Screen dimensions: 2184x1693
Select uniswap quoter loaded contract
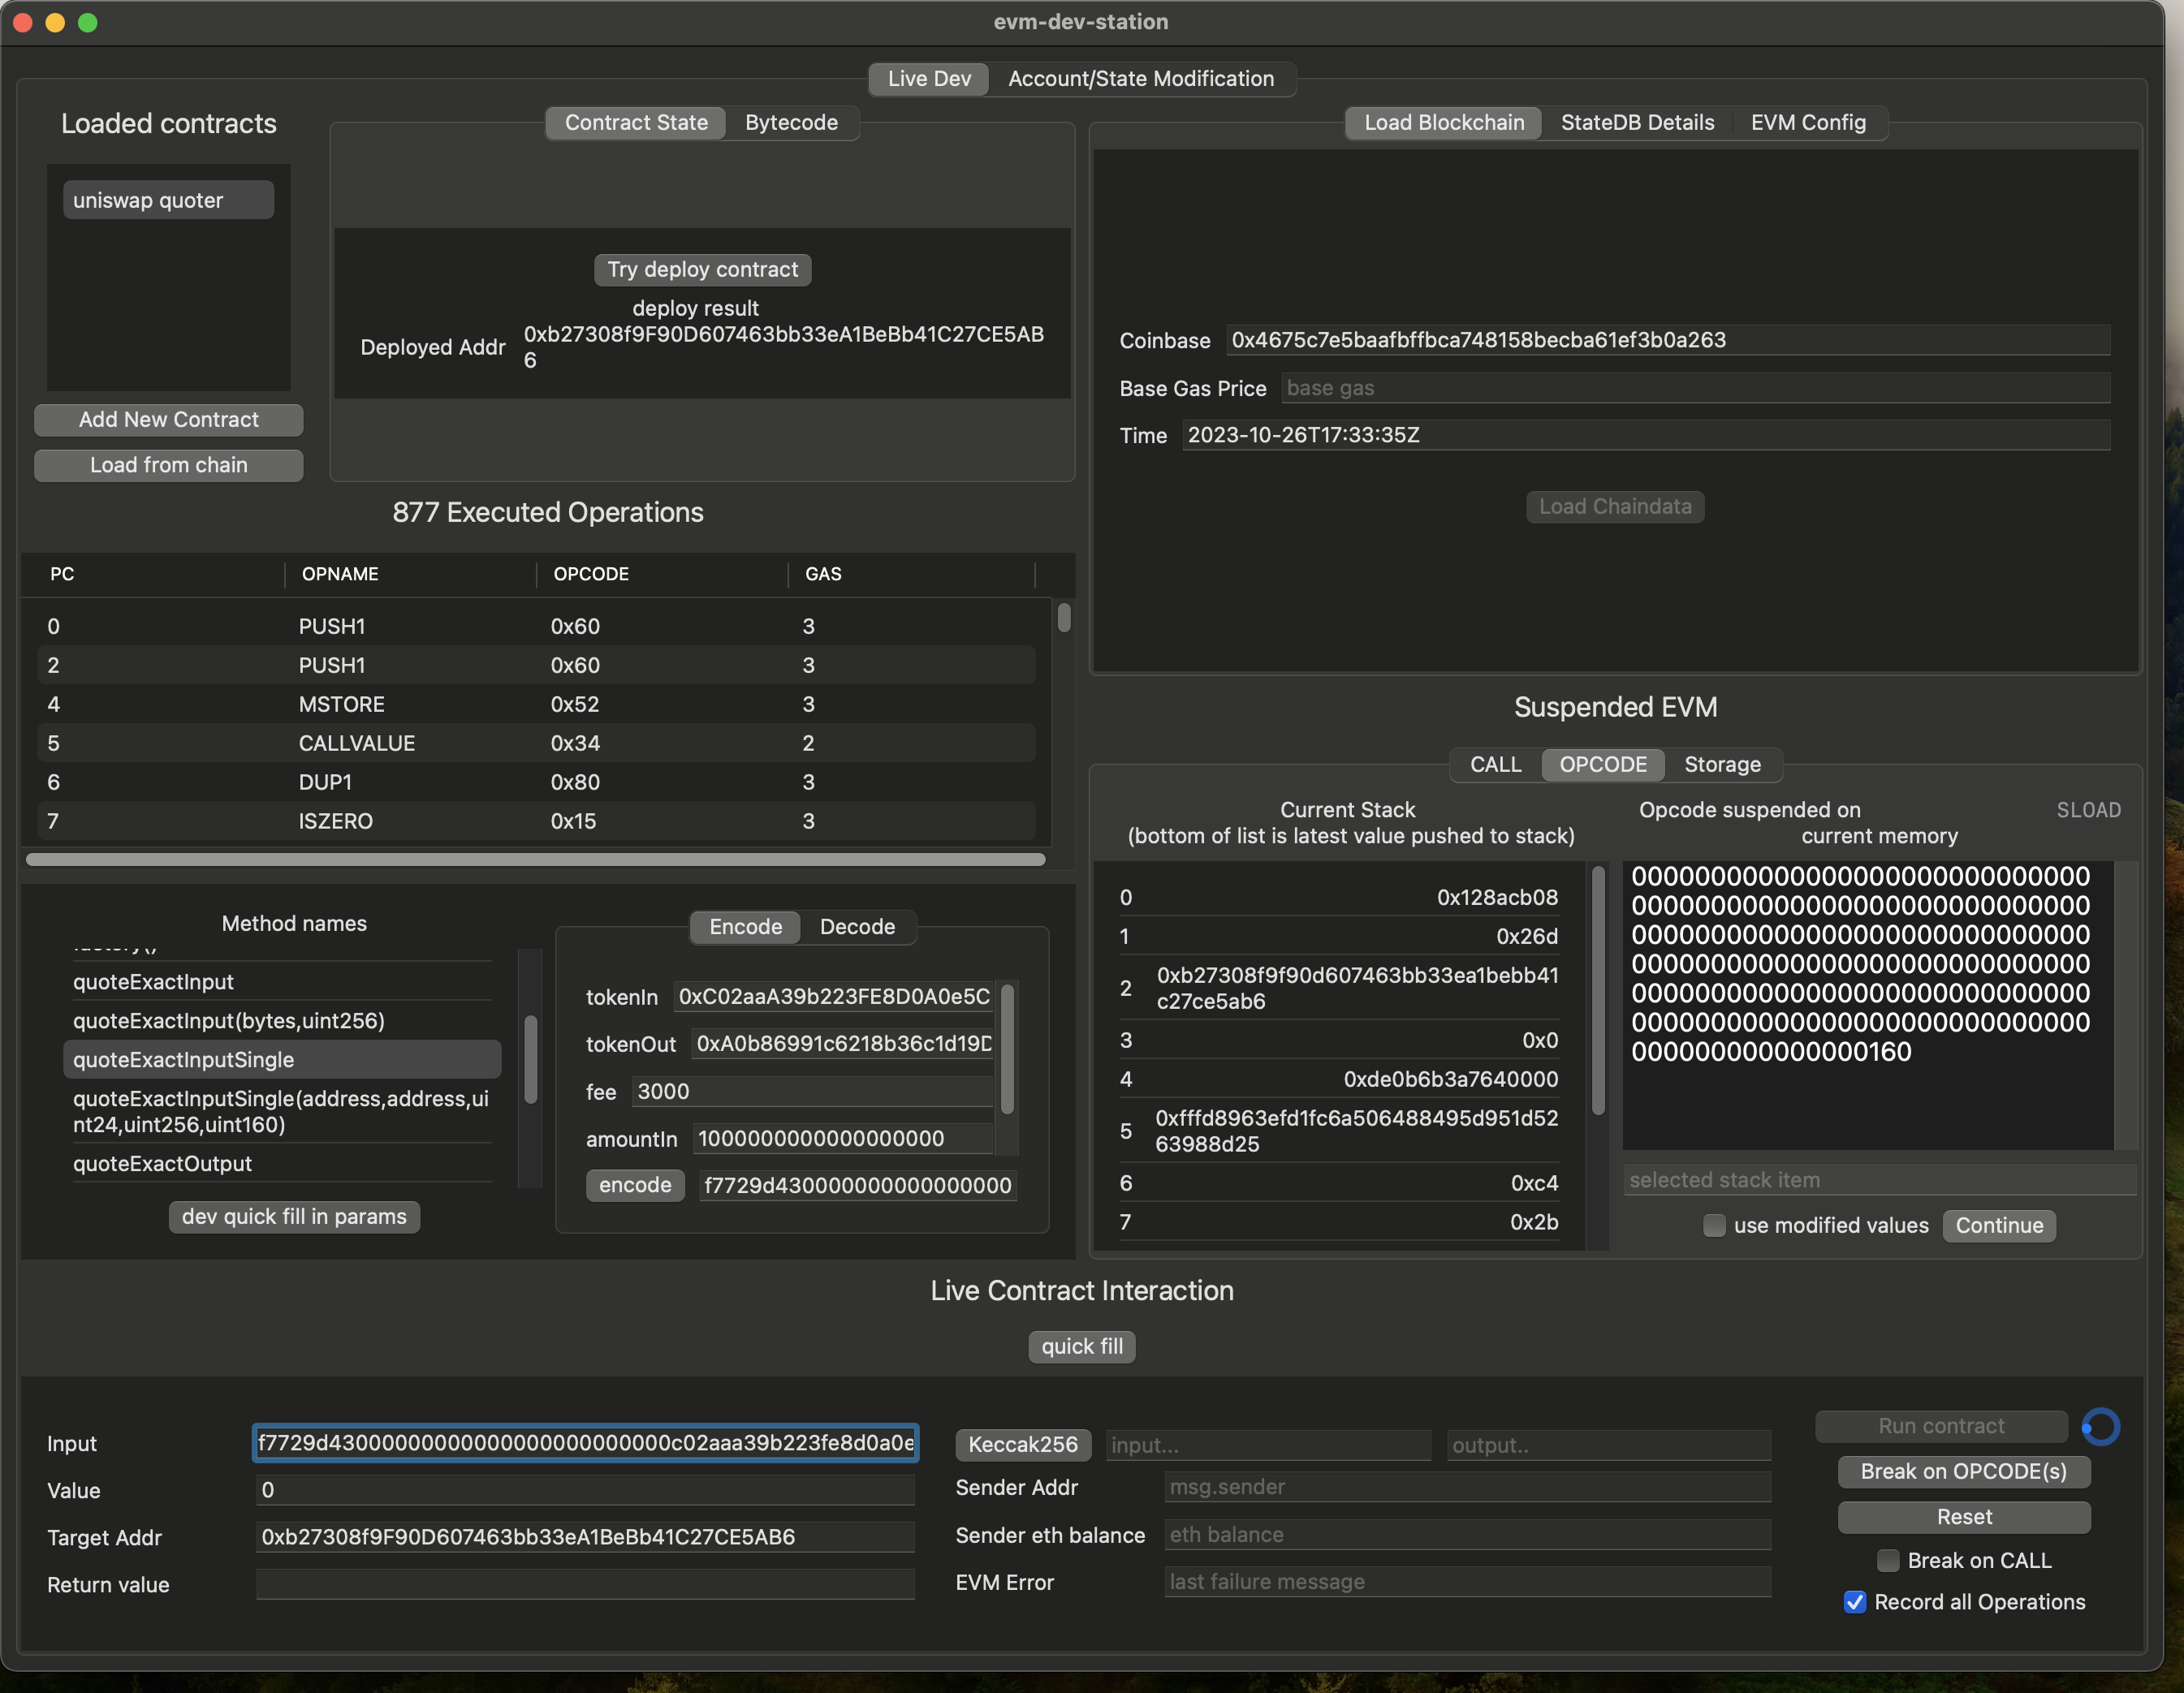[x=168, y=200]
